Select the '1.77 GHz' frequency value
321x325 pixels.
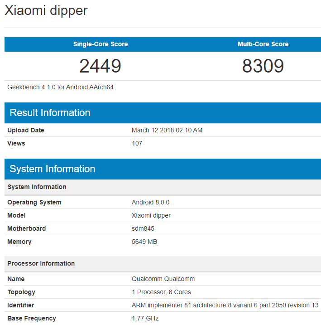tap(145, 318)
